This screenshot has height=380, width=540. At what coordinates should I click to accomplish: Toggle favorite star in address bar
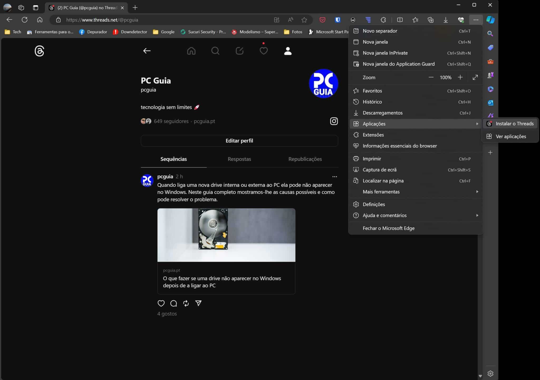[304, 20]
